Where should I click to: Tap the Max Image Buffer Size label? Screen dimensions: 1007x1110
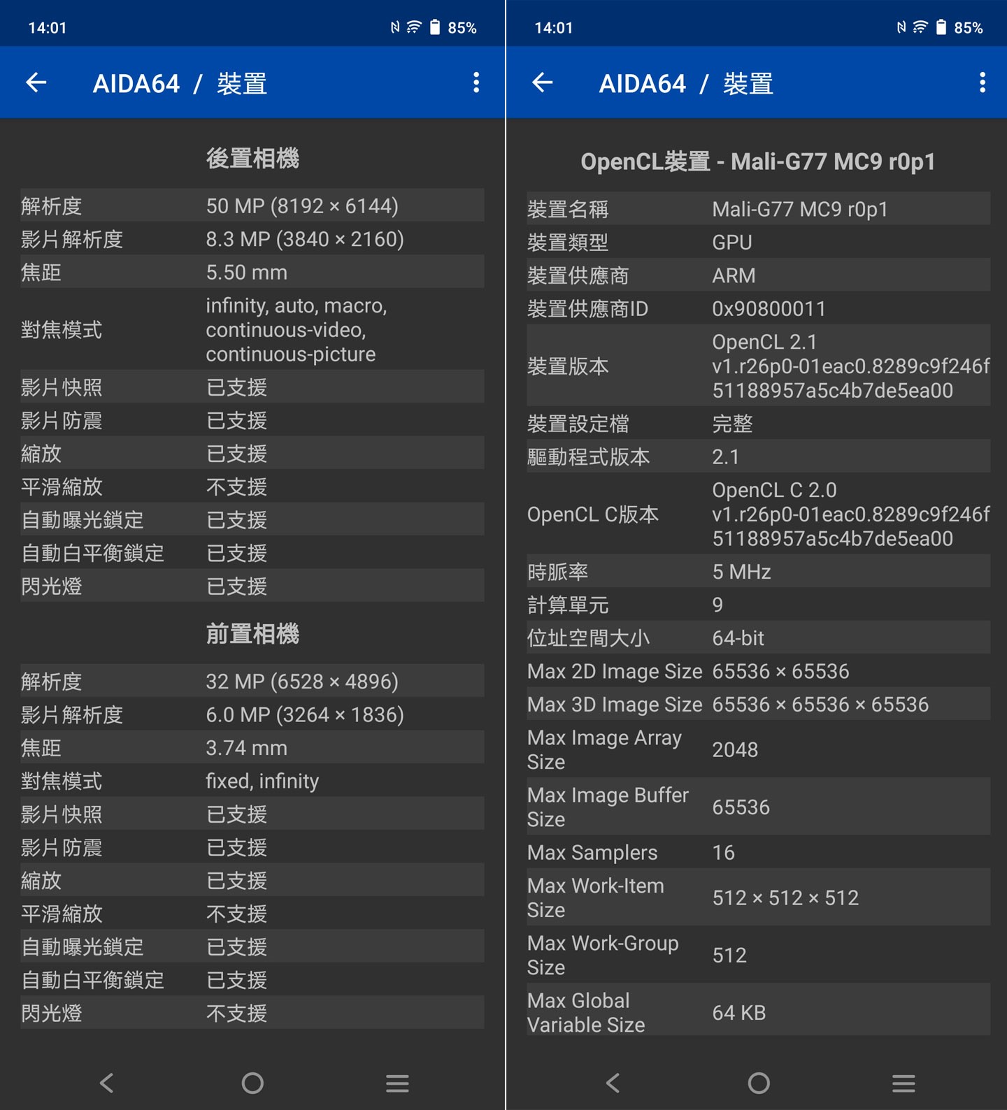pos(608,807)
